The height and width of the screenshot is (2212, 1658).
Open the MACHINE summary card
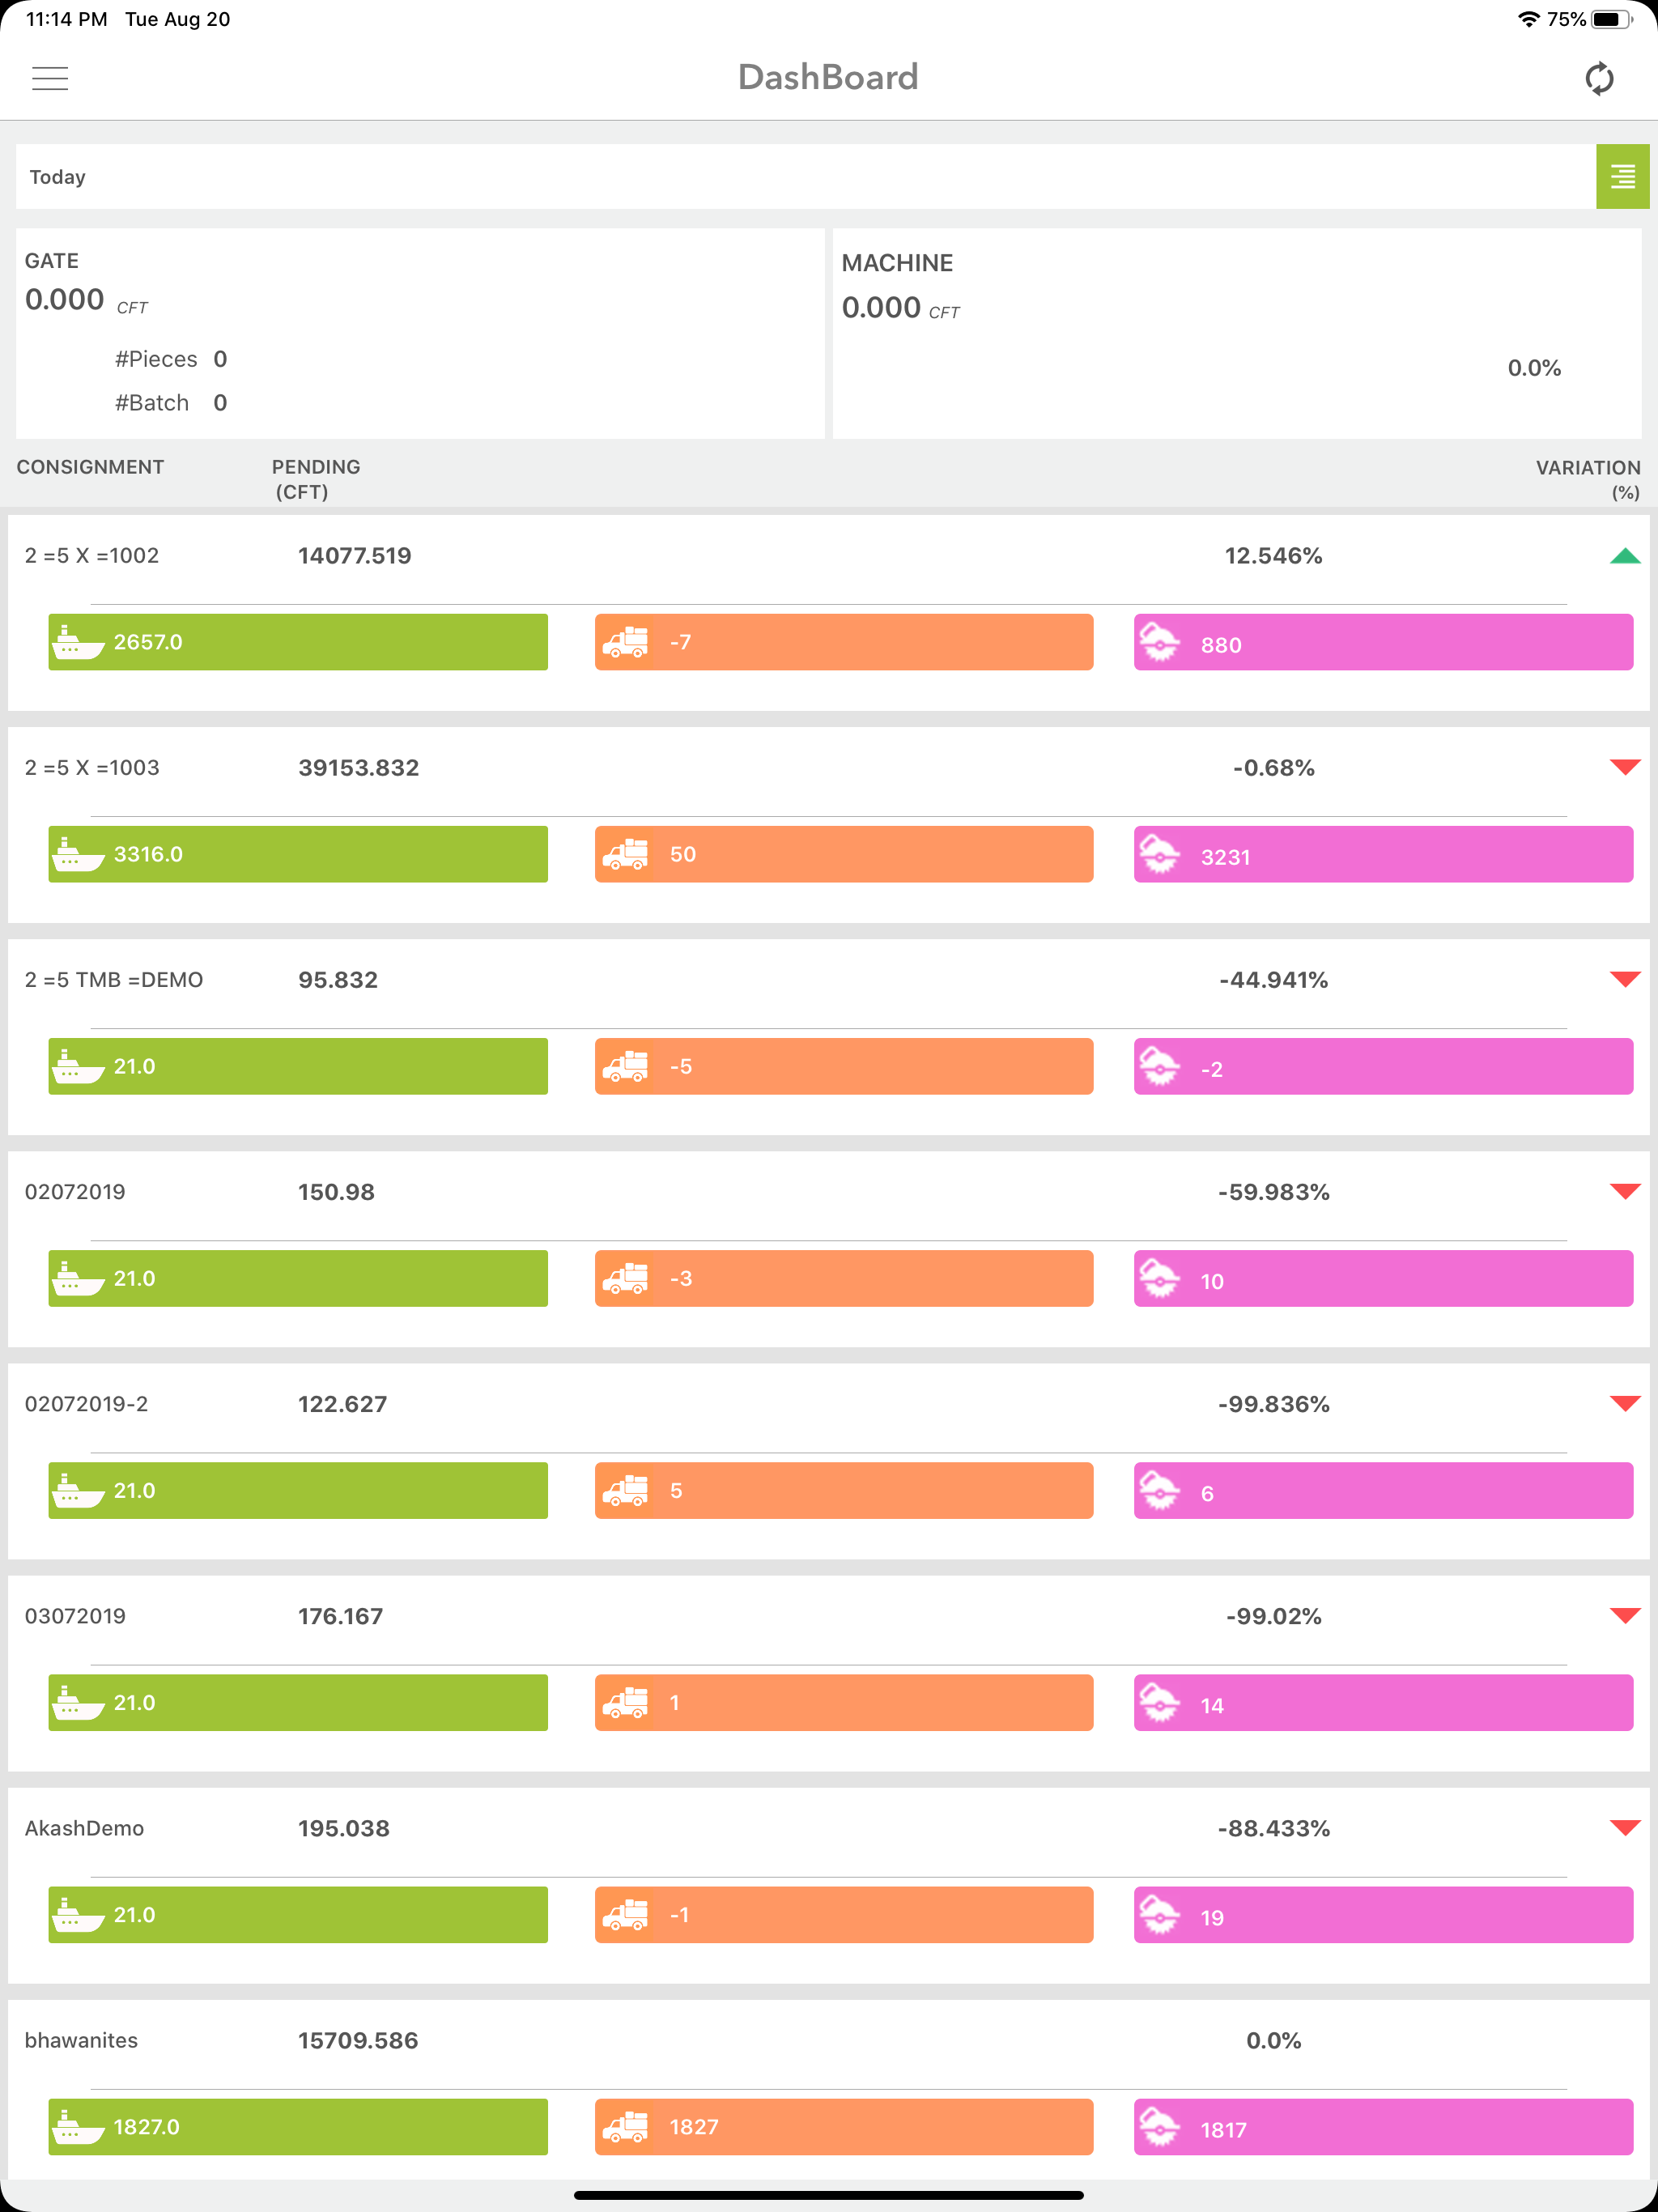[1237, 333]
